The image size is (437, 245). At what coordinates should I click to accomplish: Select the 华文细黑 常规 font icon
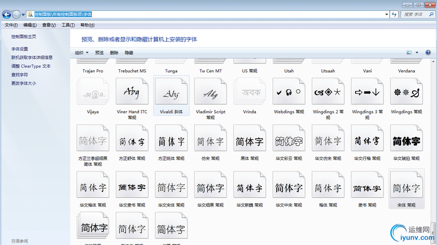211,185
